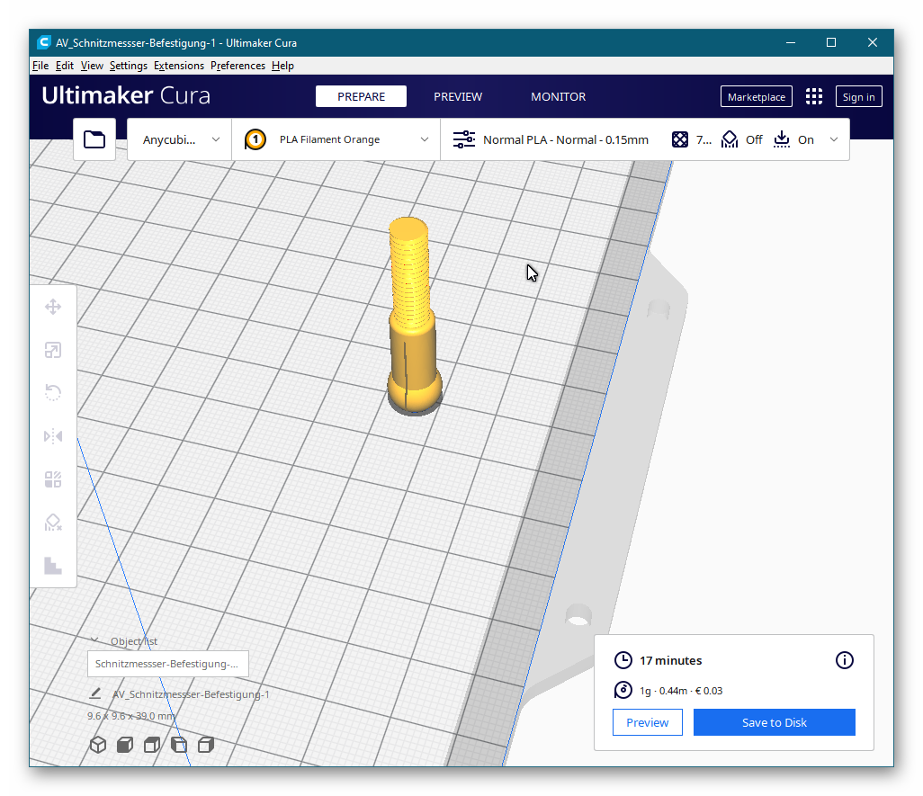This screenshot has height=796, width=923.
Task: Select the Support Blocker tool
Action: (53, 523)
